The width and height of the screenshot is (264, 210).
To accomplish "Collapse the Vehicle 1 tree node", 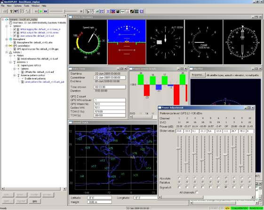I will [x=7, y=52].
